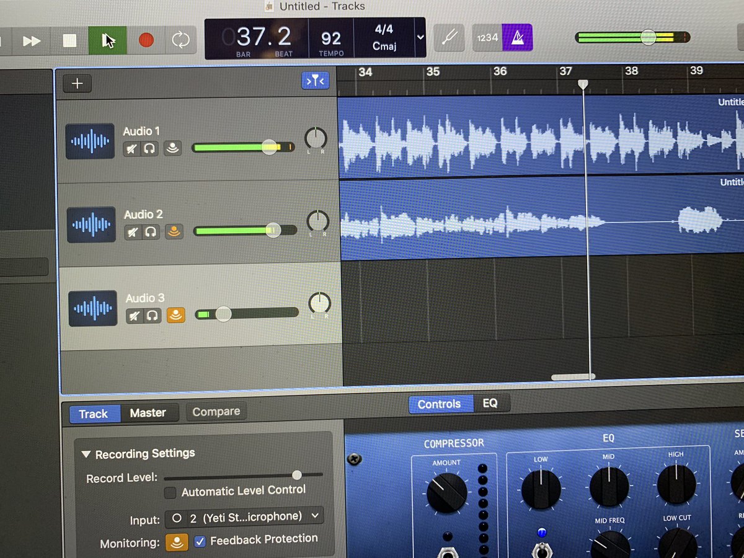Toggle input monitoring on Audio 2

tap(174, 232)
